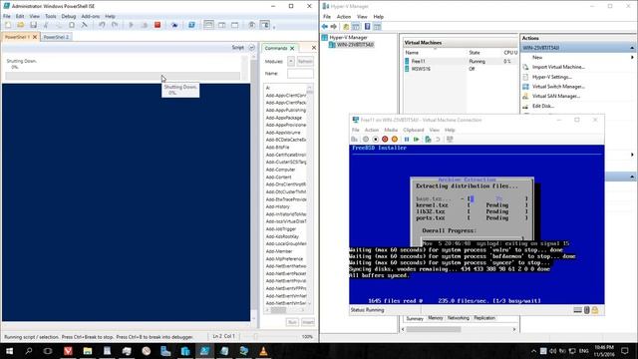Click green Reset/Start icon in VM Connection
638x359 pixels.
[x=416, y=140]
